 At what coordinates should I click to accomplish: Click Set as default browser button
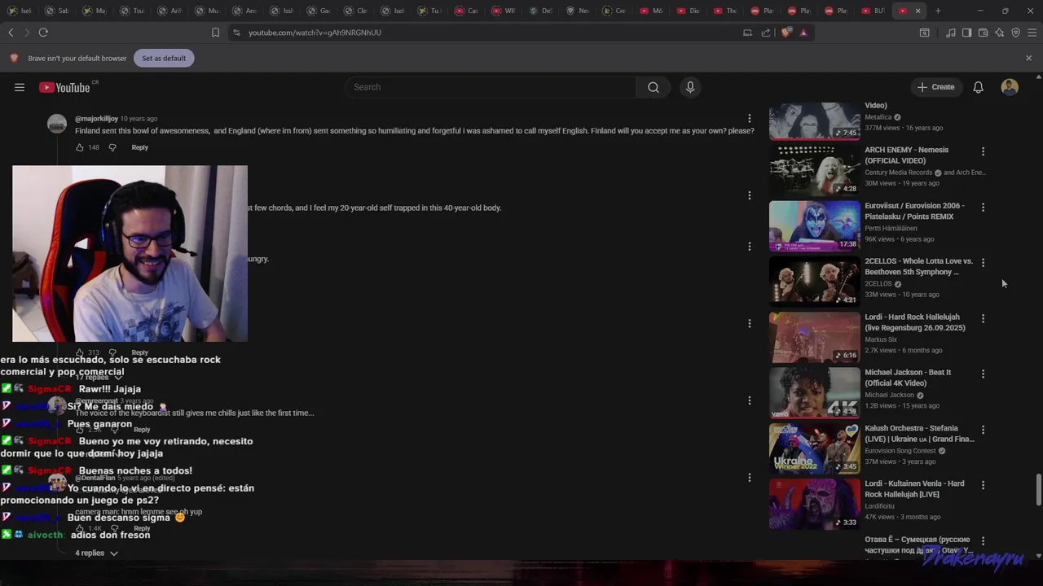164,58
